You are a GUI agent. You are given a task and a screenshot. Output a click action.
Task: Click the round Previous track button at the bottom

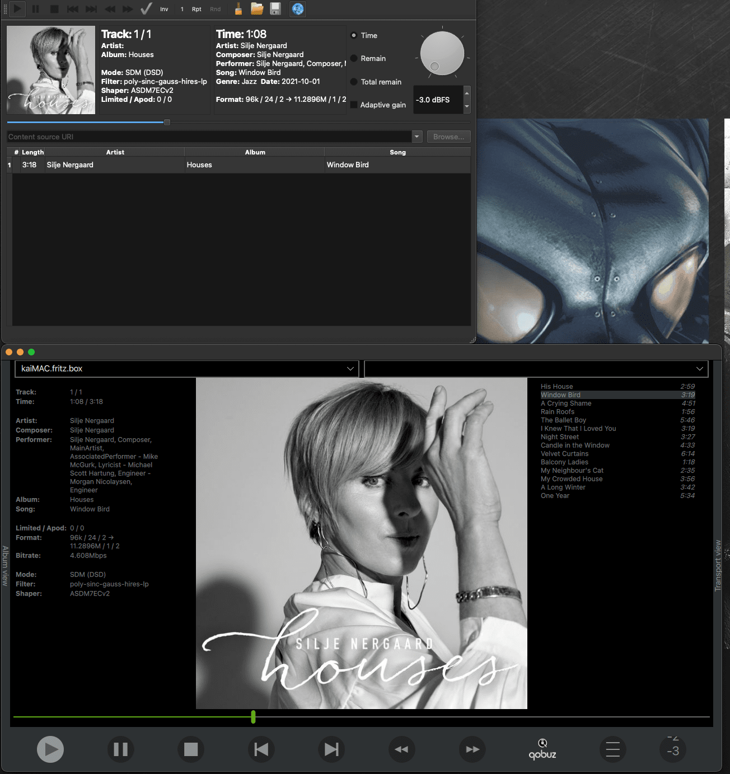[x=261, y=749]
